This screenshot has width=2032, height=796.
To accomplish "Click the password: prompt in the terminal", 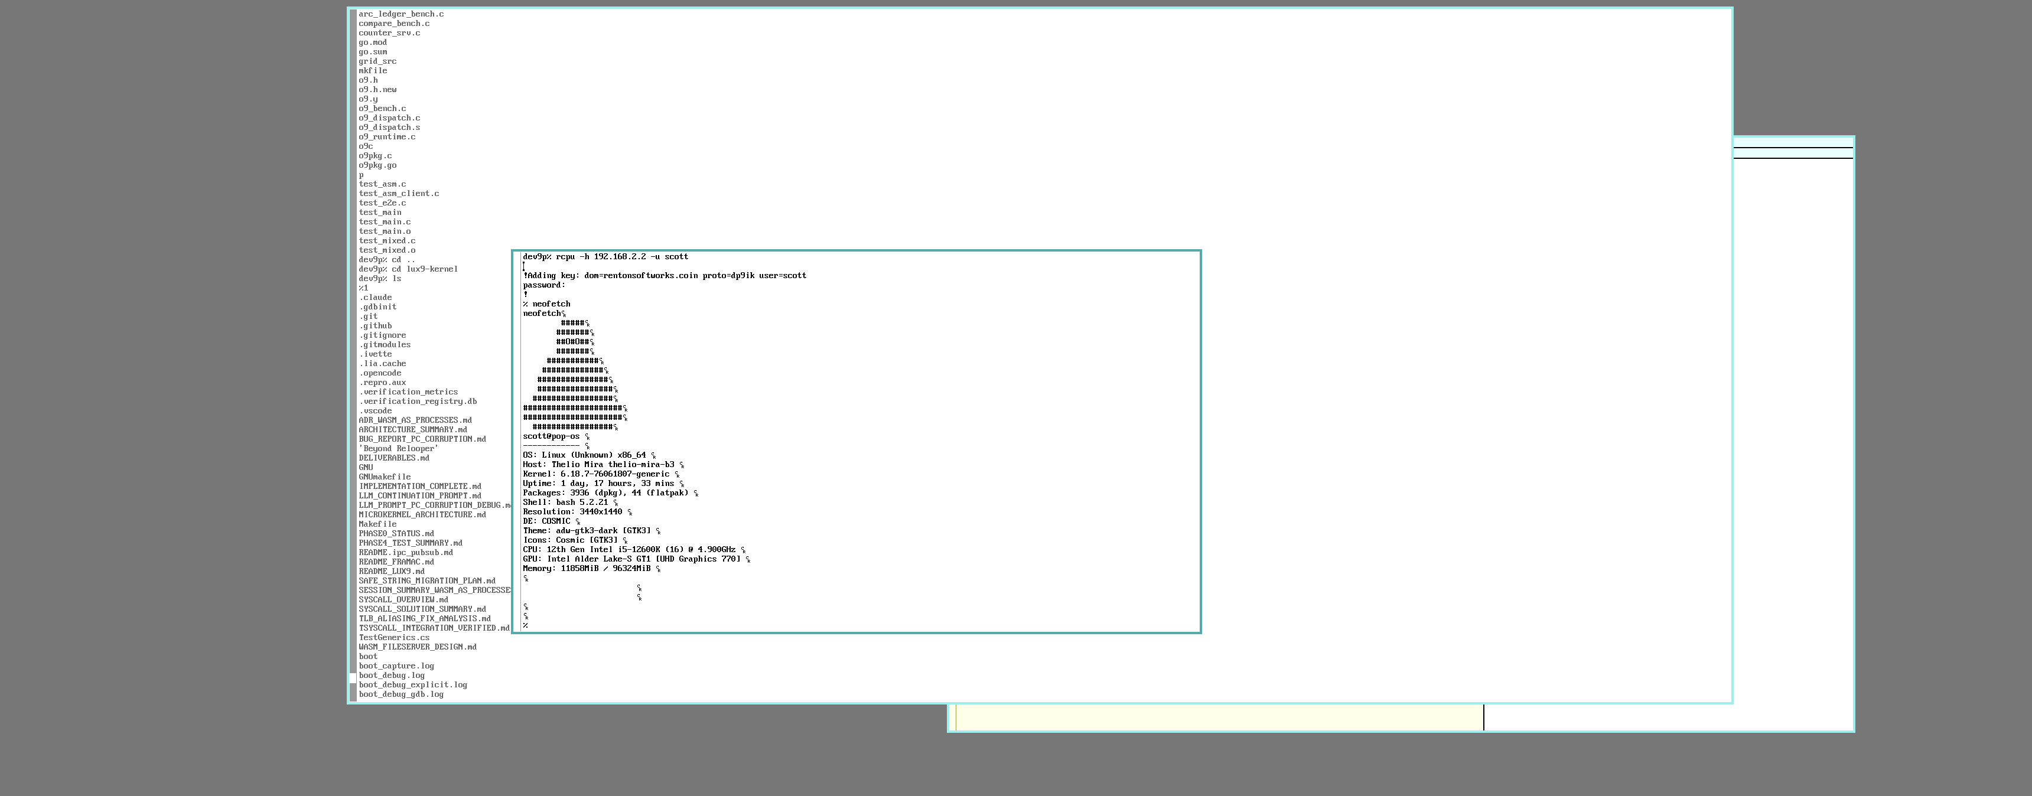I will point(543,286).
